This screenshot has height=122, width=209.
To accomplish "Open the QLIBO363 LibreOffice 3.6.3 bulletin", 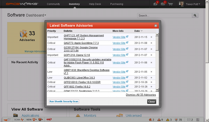I will click(x=79, y=78).
